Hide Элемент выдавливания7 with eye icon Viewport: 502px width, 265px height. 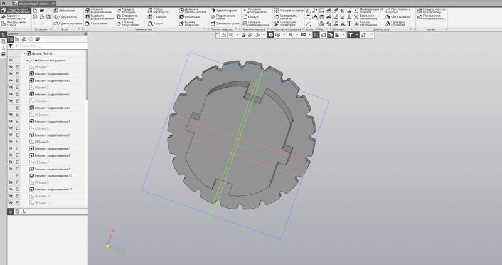tap(11, 148)
